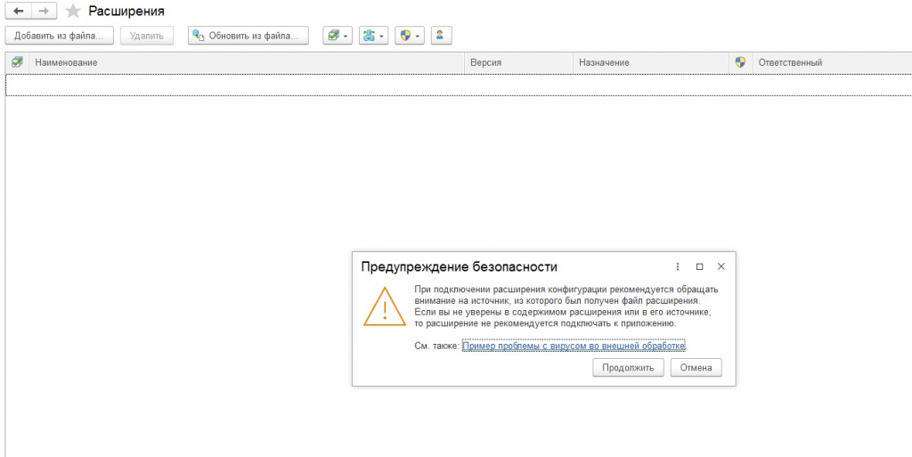Click the Удалить button
The image size is (912, 457).
[147, 36]
